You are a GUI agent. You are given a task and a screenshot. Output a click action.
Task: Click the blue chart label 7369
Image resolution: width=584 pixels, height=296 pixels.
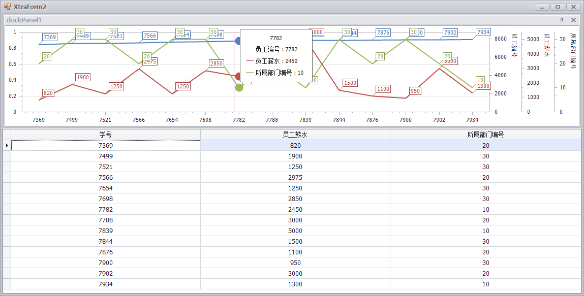49,37
